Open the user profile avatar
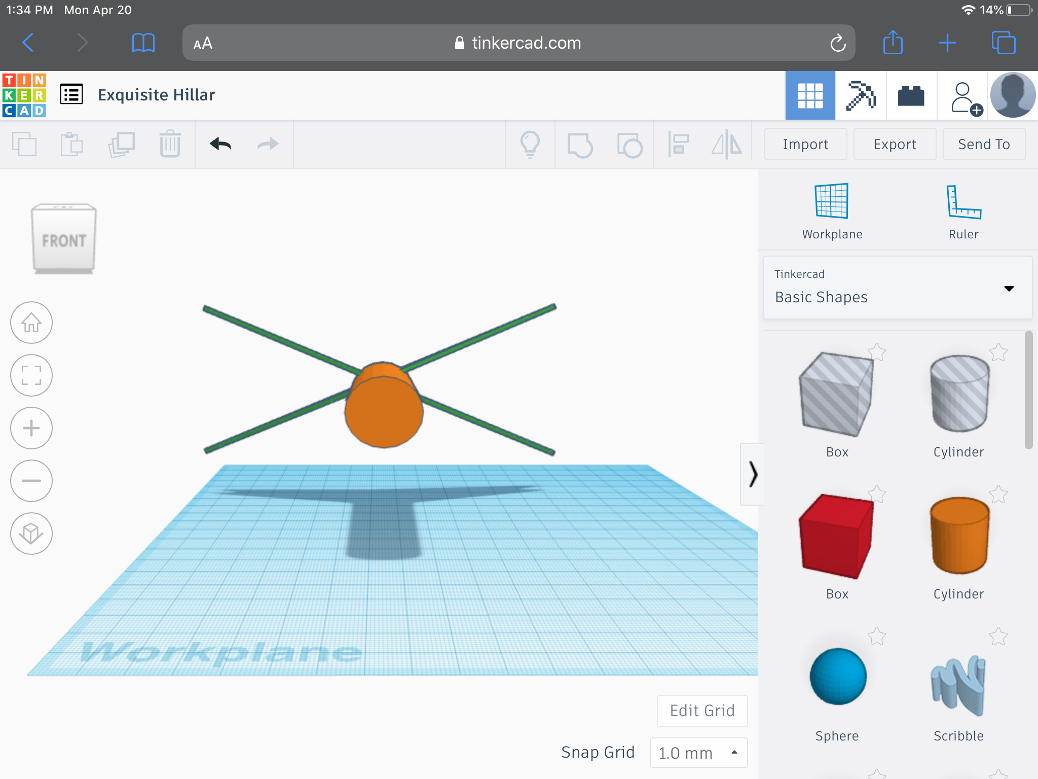This screenshot has height=779, width=1038. click(x=1013, y=95)
